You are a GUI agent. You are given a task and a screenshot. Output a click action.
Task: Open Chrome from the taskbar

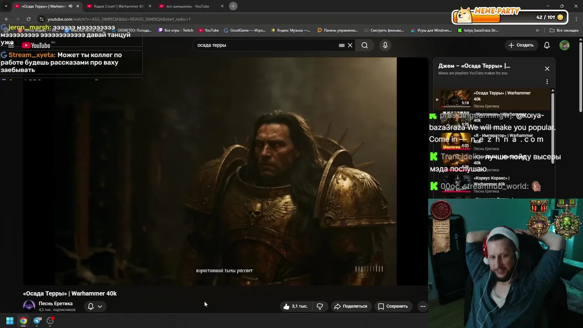23,321
